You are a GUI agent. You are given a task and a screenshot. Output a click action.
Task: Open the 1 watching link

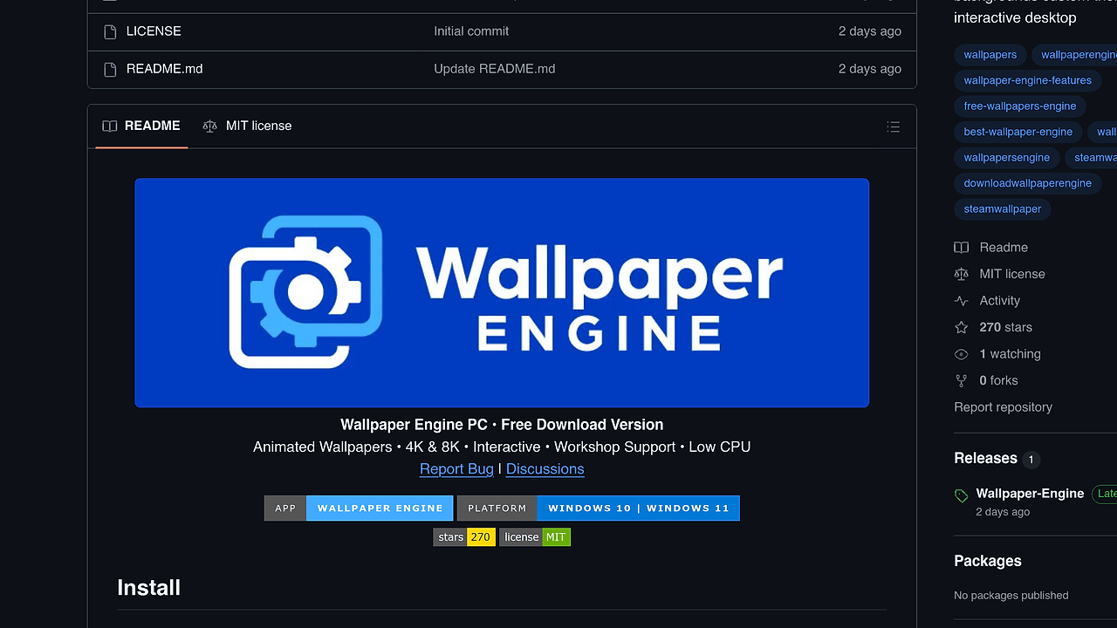click(x=1011, y=354)
